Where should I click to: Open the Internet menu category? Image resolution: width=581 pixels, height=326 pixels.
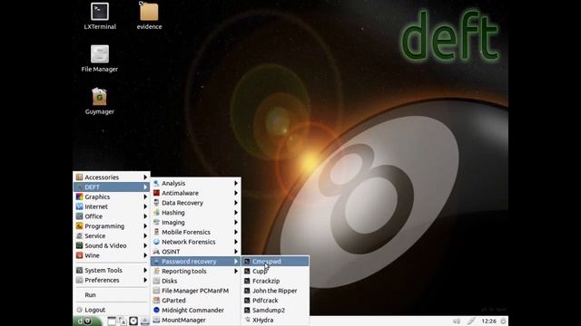click(x=112, y=206)
